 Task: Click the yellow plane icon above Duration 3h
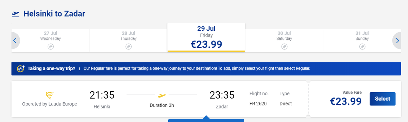(162, 95)
